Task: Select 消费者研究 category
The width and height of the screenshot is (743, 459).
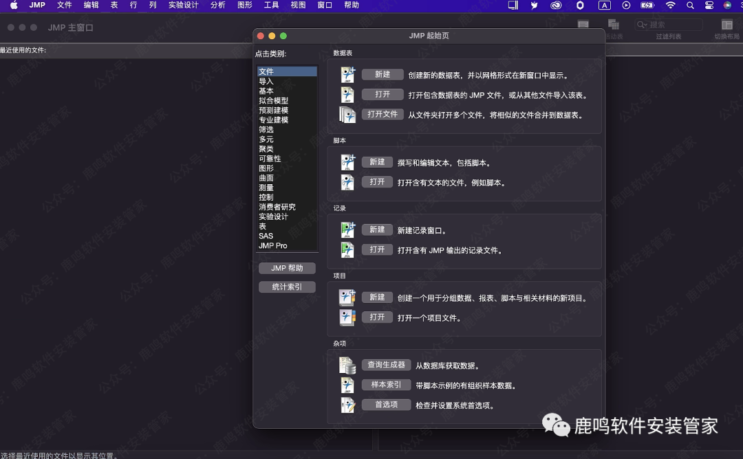Action: tap(287, 207)
